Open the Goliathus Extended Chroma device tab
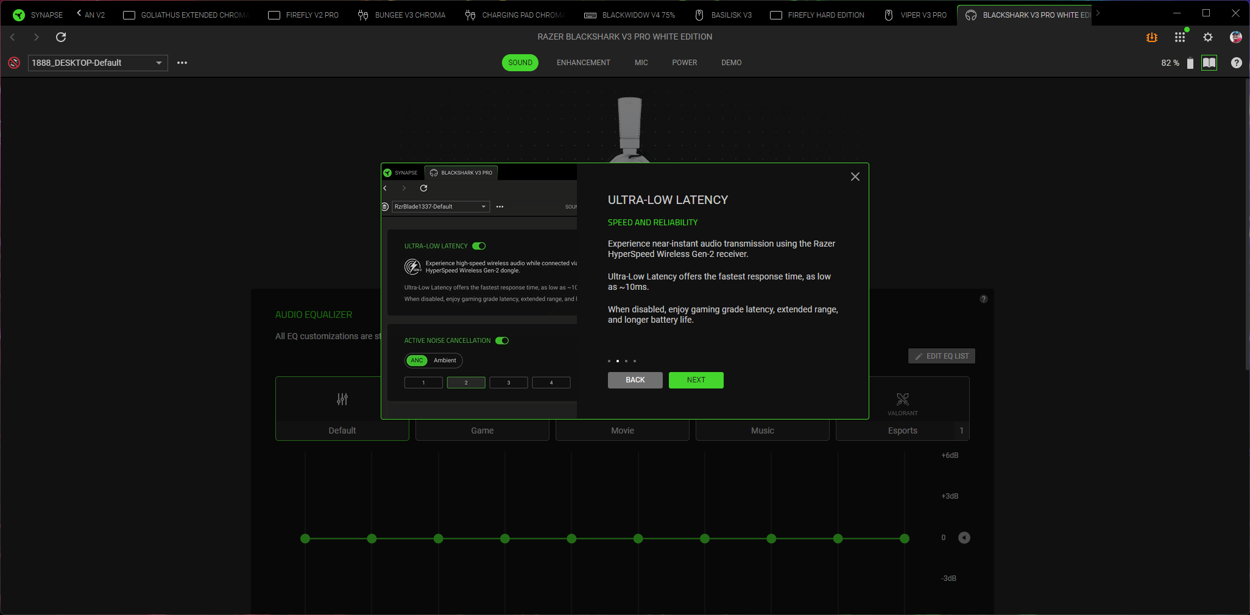The width and height of the screenshot is (1250, 615). pyautogui.click(x=186, y=15)
